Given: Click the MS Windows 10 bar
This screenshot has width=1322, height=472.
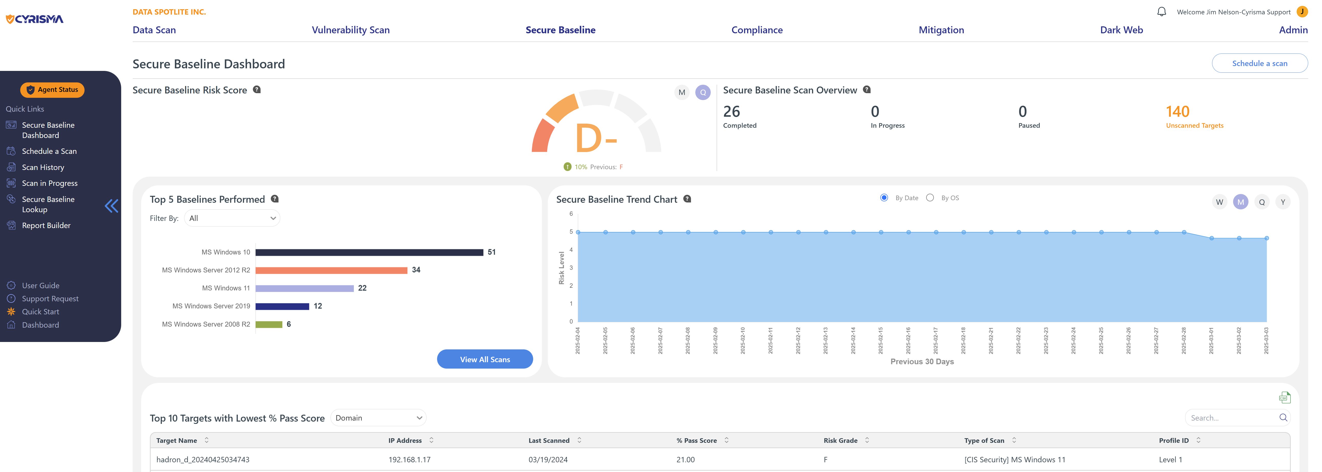Looking at the screenshot, I should coord(369,252).
